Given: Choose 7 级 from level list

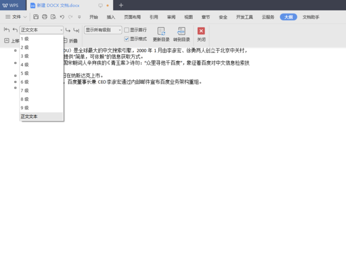Looking at the screenshot, I should [x=42, y=90].
